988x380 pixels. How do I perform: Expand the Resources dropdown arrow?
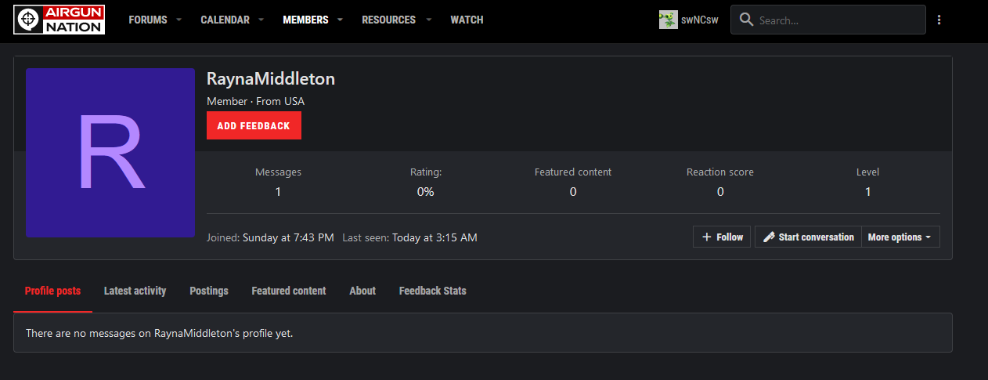coord(430,20)
